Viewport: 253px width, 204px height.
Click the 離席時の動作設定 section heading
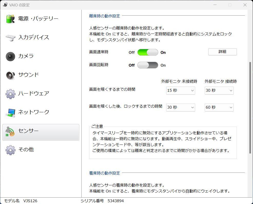pyautogui.click(x=105, y=16)
